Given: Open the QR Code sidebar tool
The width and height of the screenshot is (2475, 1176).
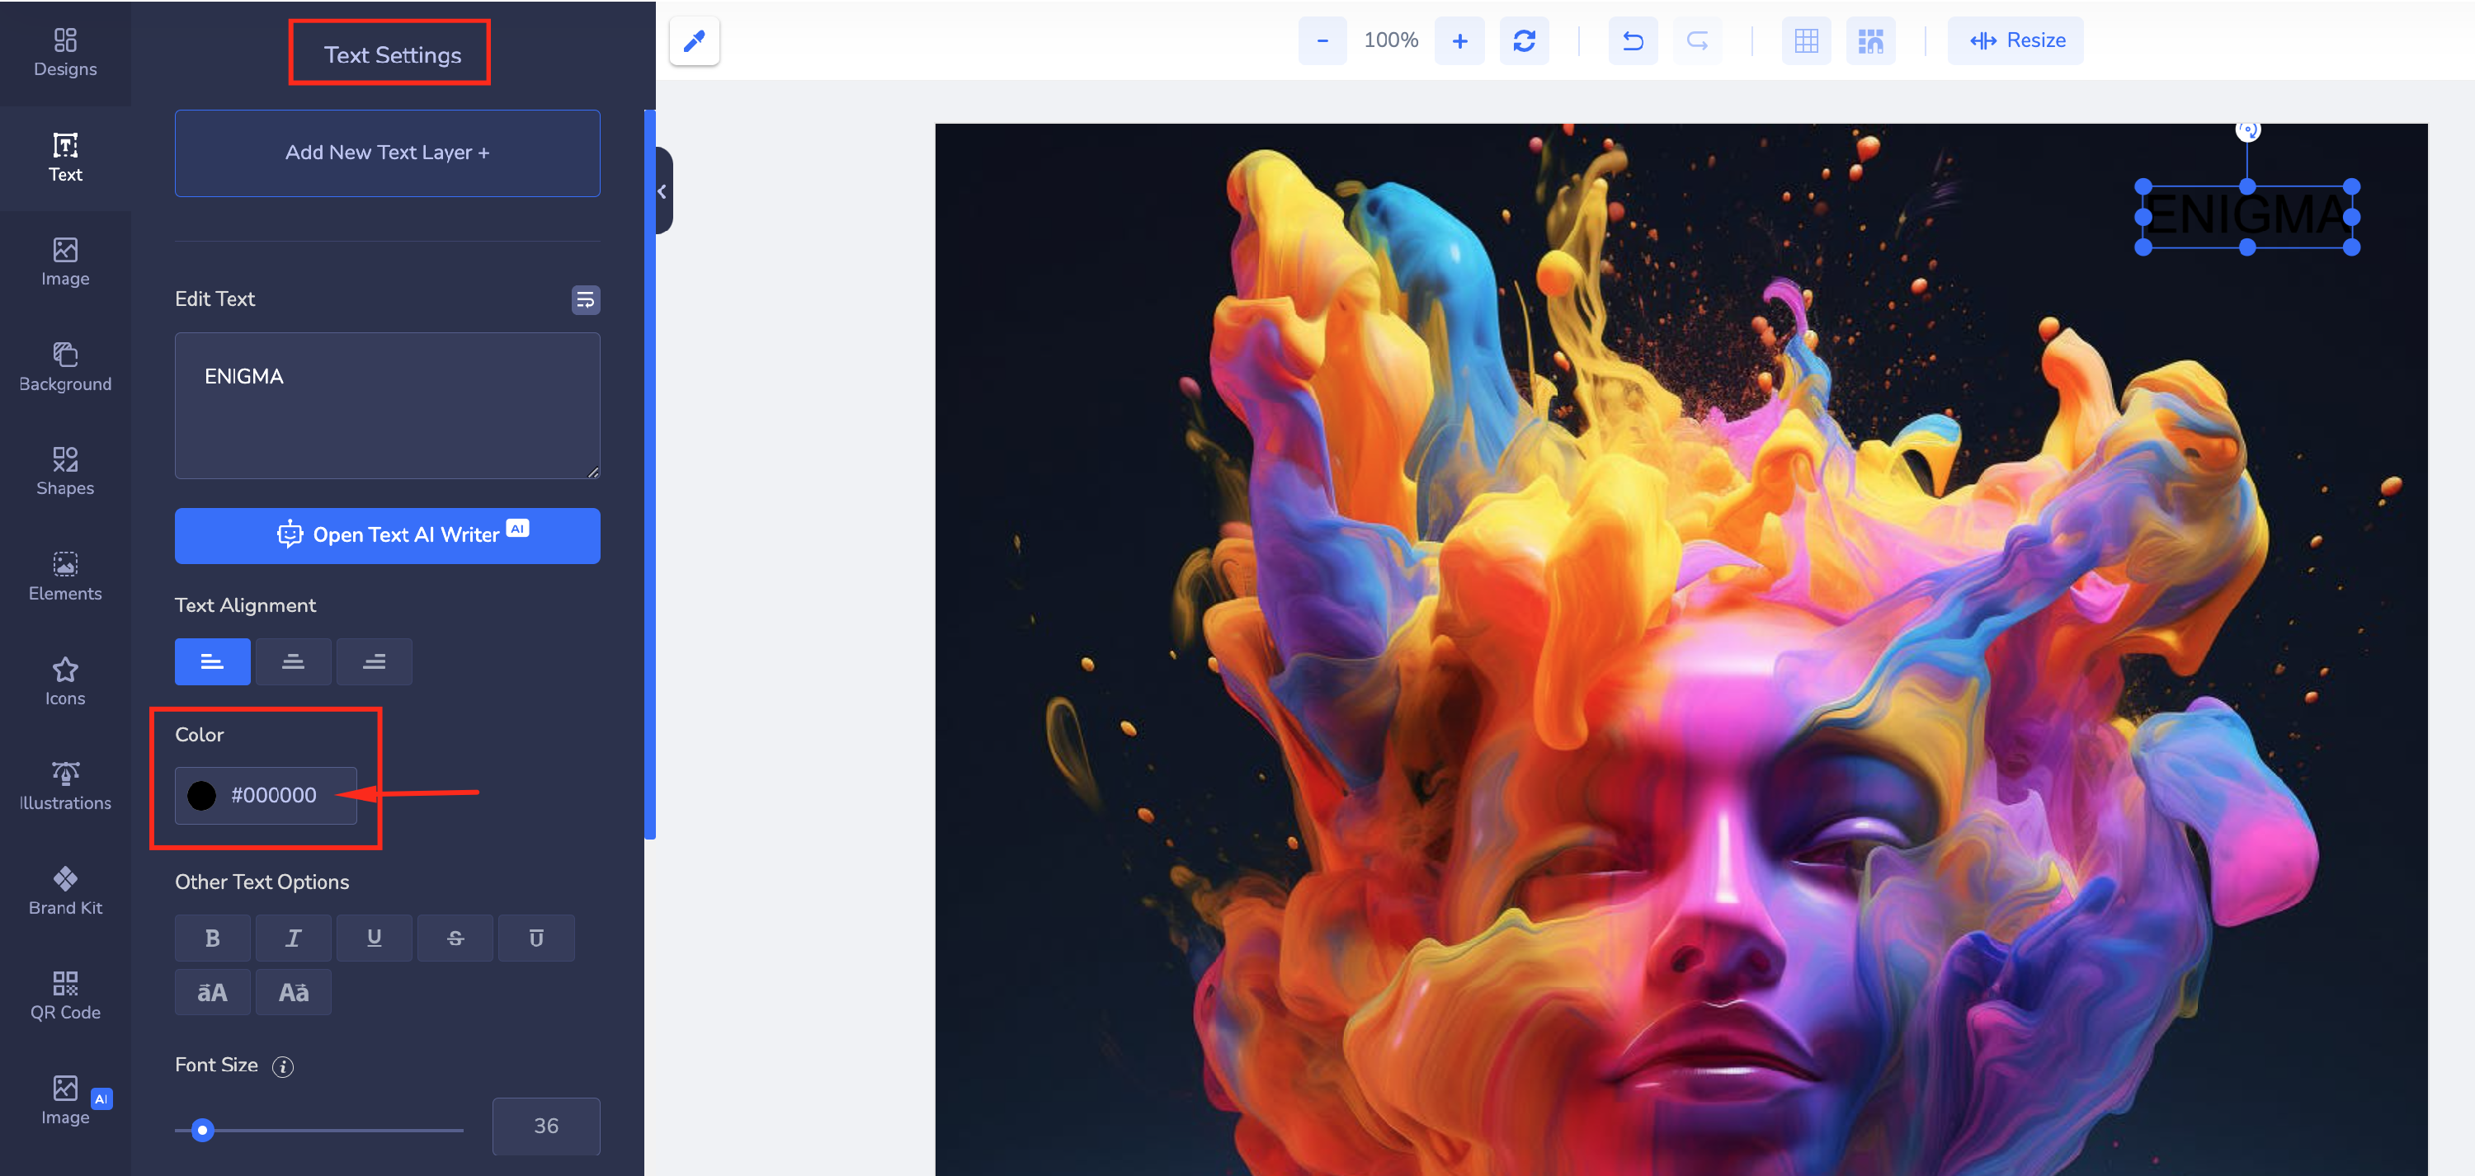Looking at the screenshot, I should pyautogui.click(x=65, y=995).
